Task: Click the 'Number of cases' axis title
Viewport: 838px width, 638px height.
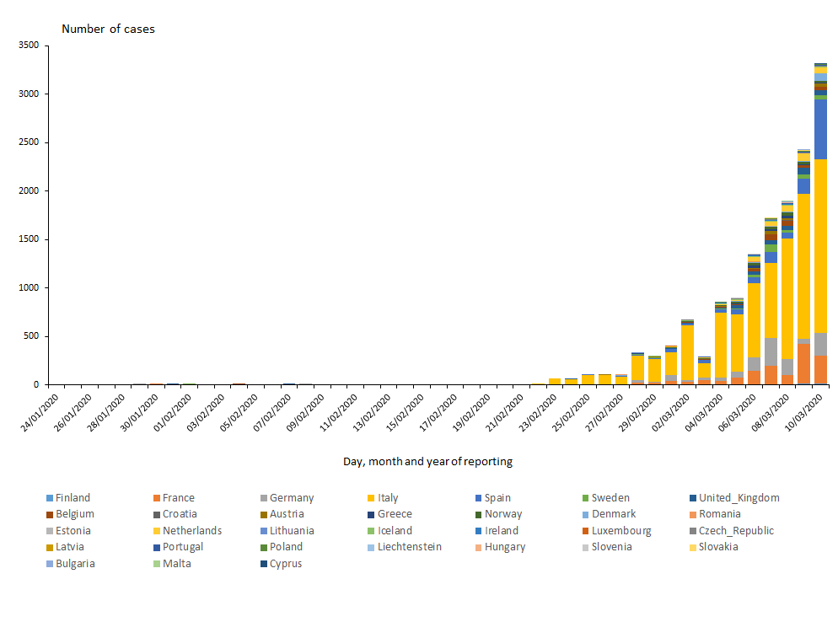Action: (108, 29)
